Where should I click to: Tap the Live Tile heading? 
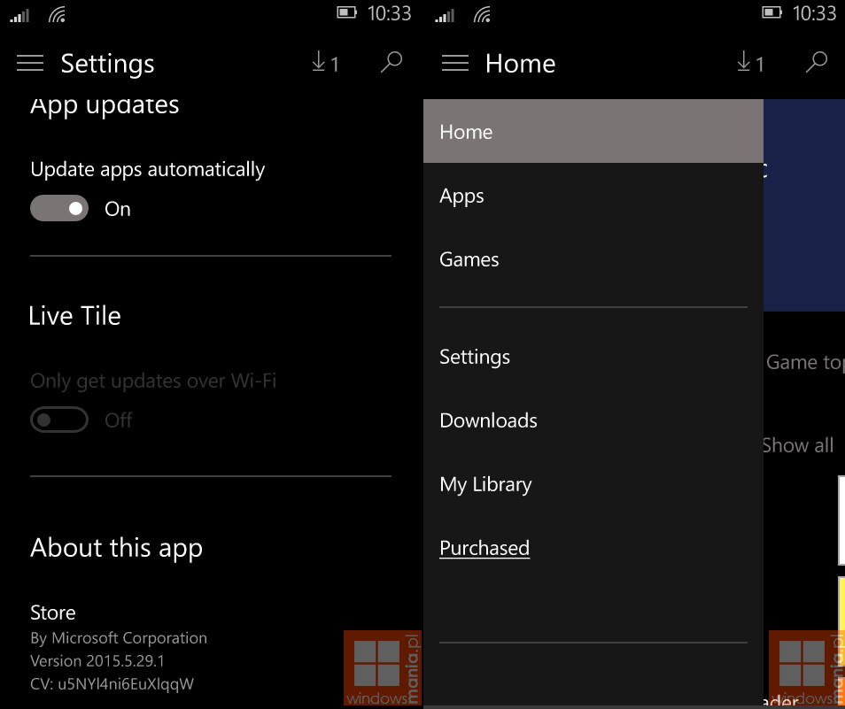click(75, 316)
